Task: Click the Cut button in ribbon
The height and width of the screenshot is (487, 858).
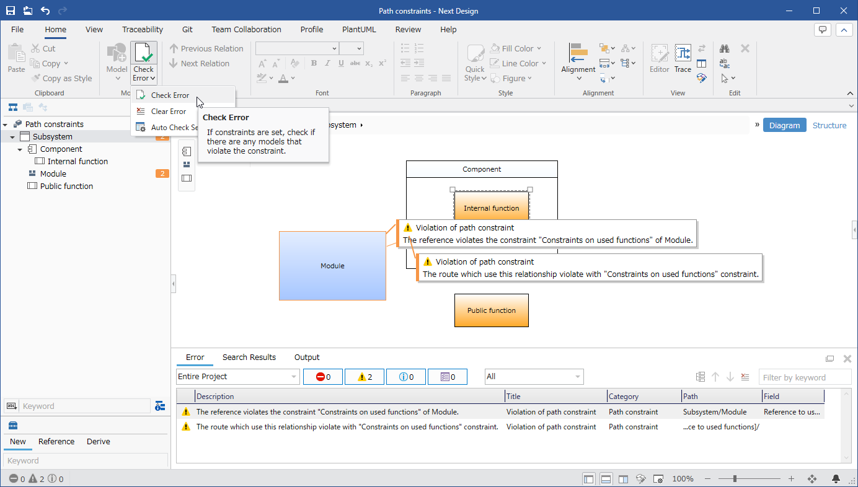Action: (43, 48)
